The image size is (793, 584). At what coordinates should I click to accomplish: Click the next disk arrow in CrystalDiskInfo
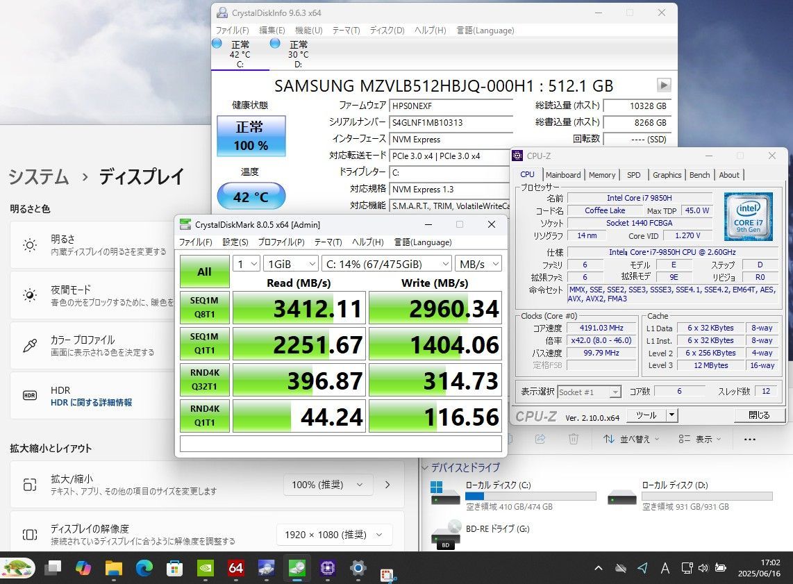(664, 85)
